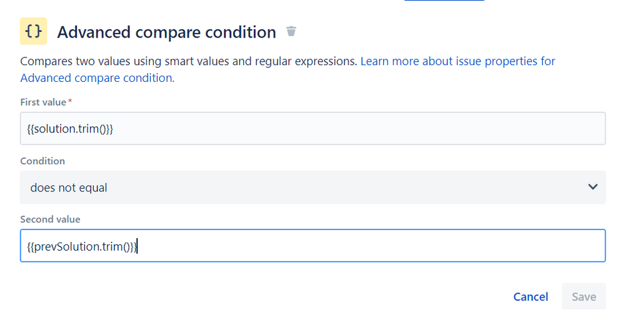
Task: Click the 'Advanced compare condition' heading
Action: (166, 32)
